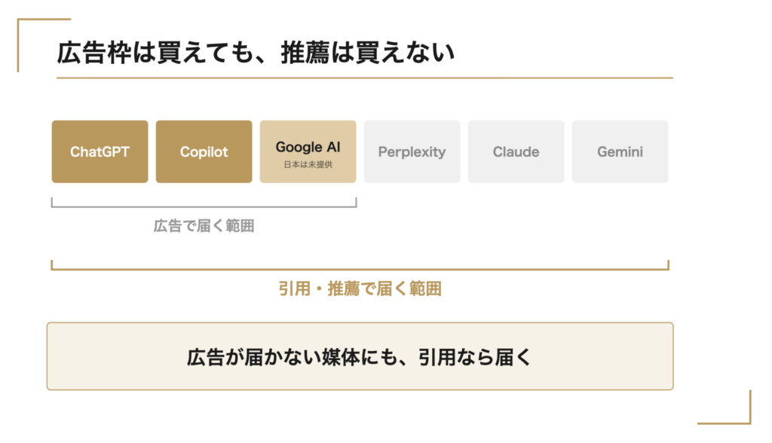
Task: Choose the gray Gemini box
Action: coord(620,151)
